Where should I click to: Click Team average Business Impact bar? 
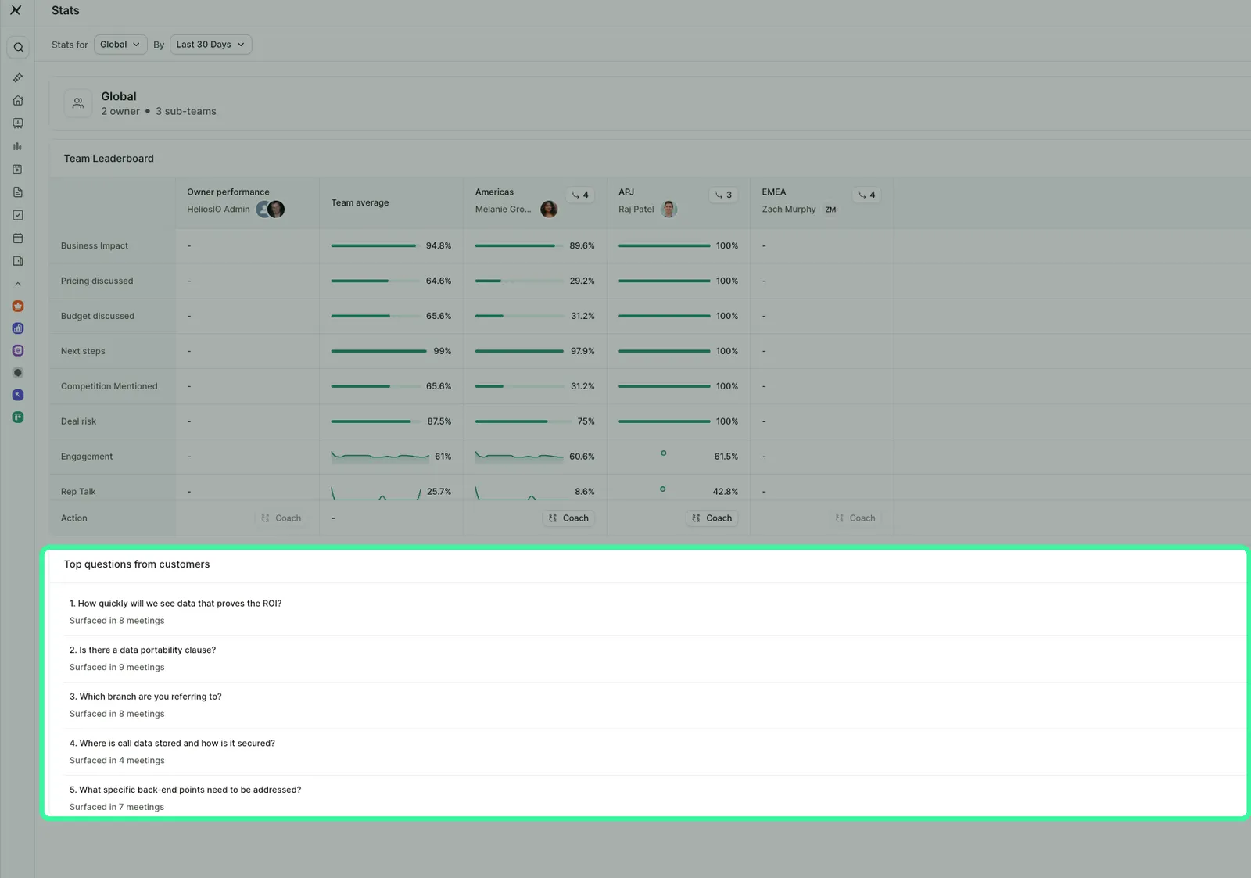tap(374, 246)
